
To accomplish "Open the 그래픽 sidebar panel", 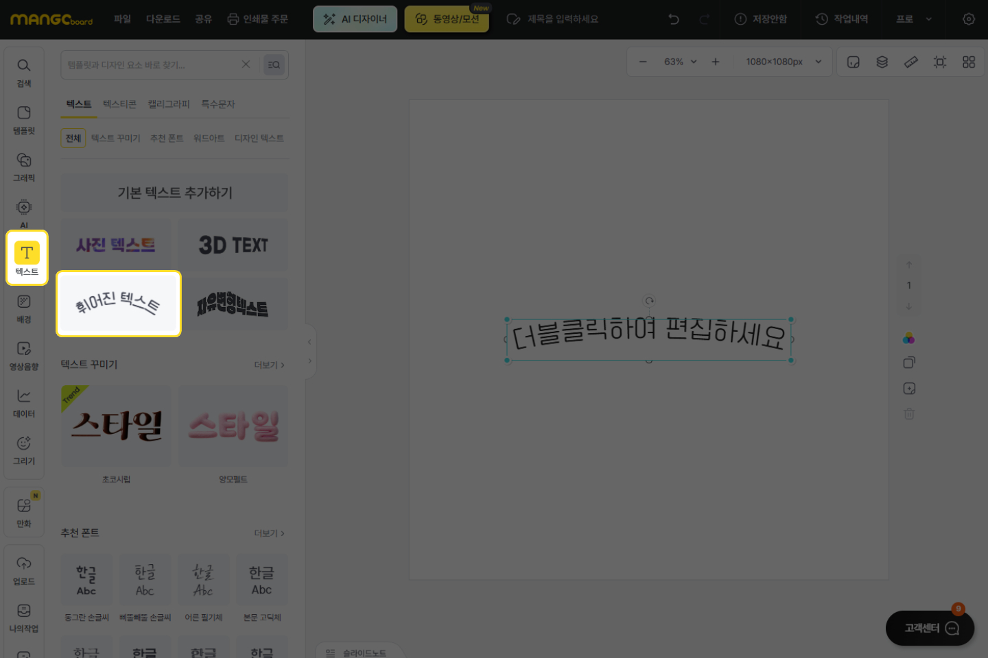I will pos(24,167).
